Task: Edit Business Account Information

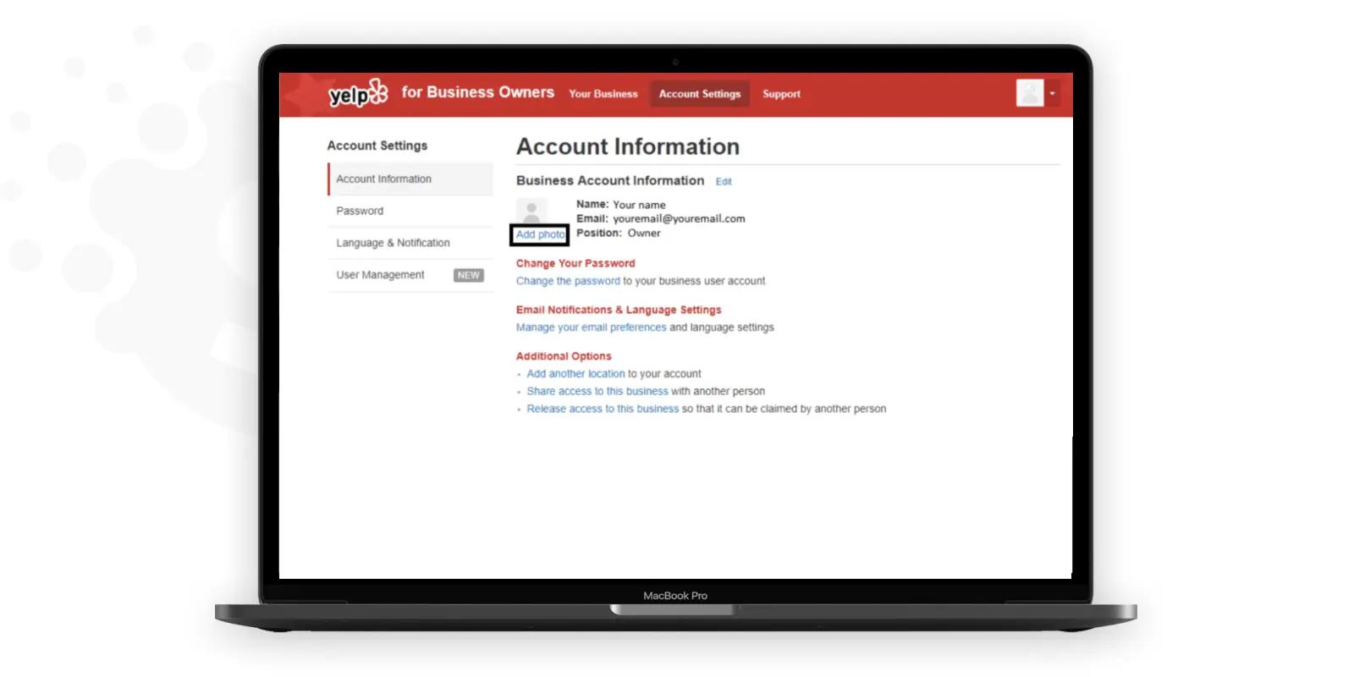Action: pos(724,182)
